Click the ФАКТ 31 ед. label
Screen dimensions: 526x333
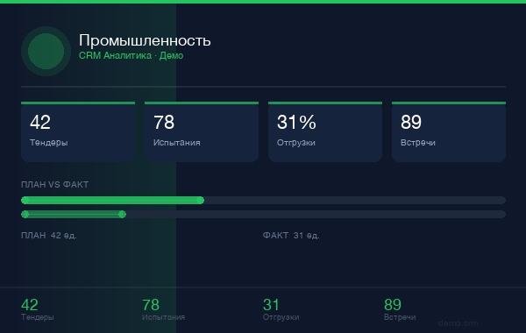point(291,236)
